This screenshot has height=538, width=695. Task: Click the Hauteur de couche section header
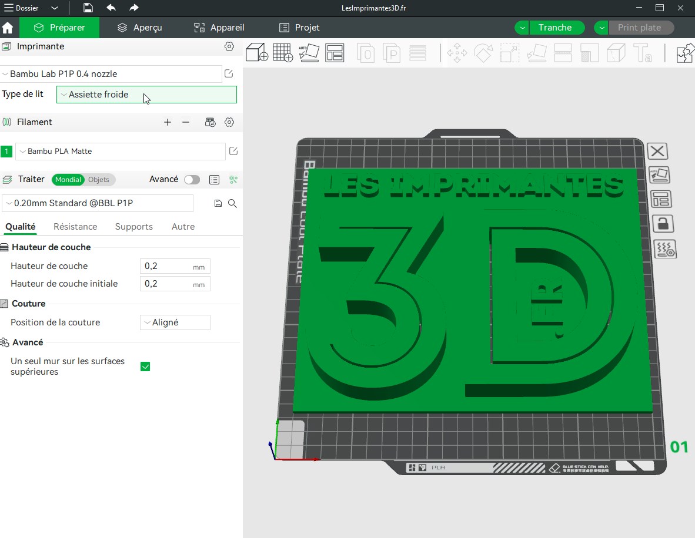click(51, 247)
